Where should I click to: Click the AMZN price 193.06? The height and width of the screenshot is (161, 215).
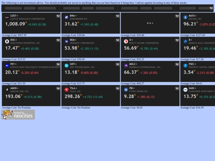(13, 96)
